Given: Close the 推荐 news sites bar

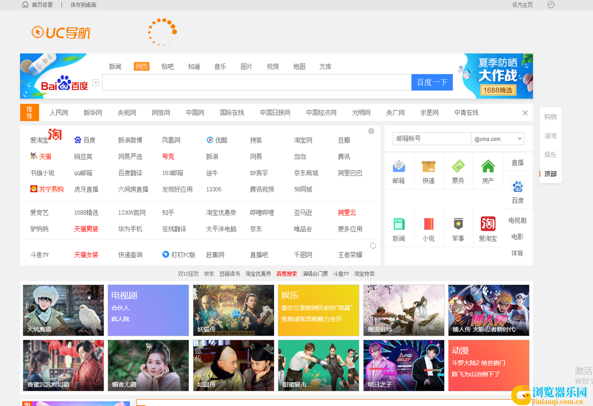Looking at the screenshot, I should click(525, 113).
